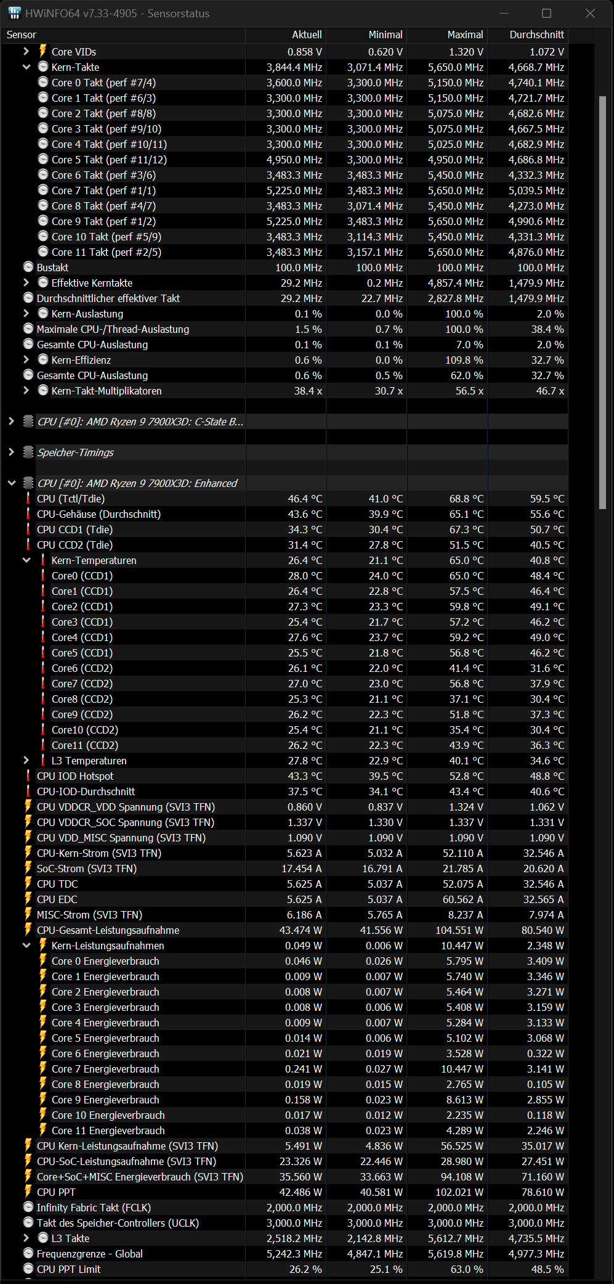Screen dimensions: 614x1284
Task: Expand the Speicher-Timings group
Action: [12, 452]
